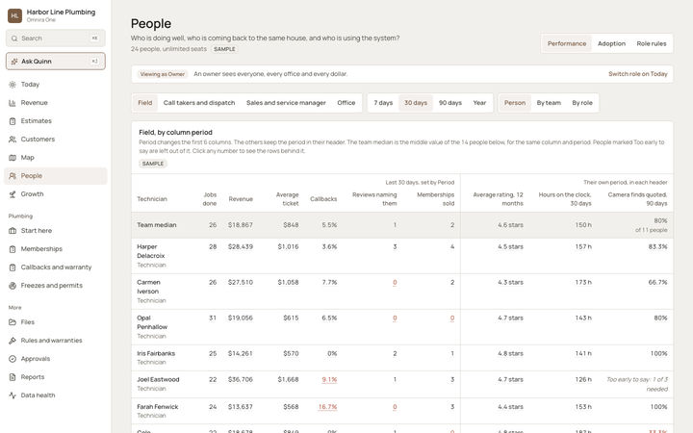The image size is (693, 433).
Task: Switch to the Role rules tab
Action: coord(651,43)
